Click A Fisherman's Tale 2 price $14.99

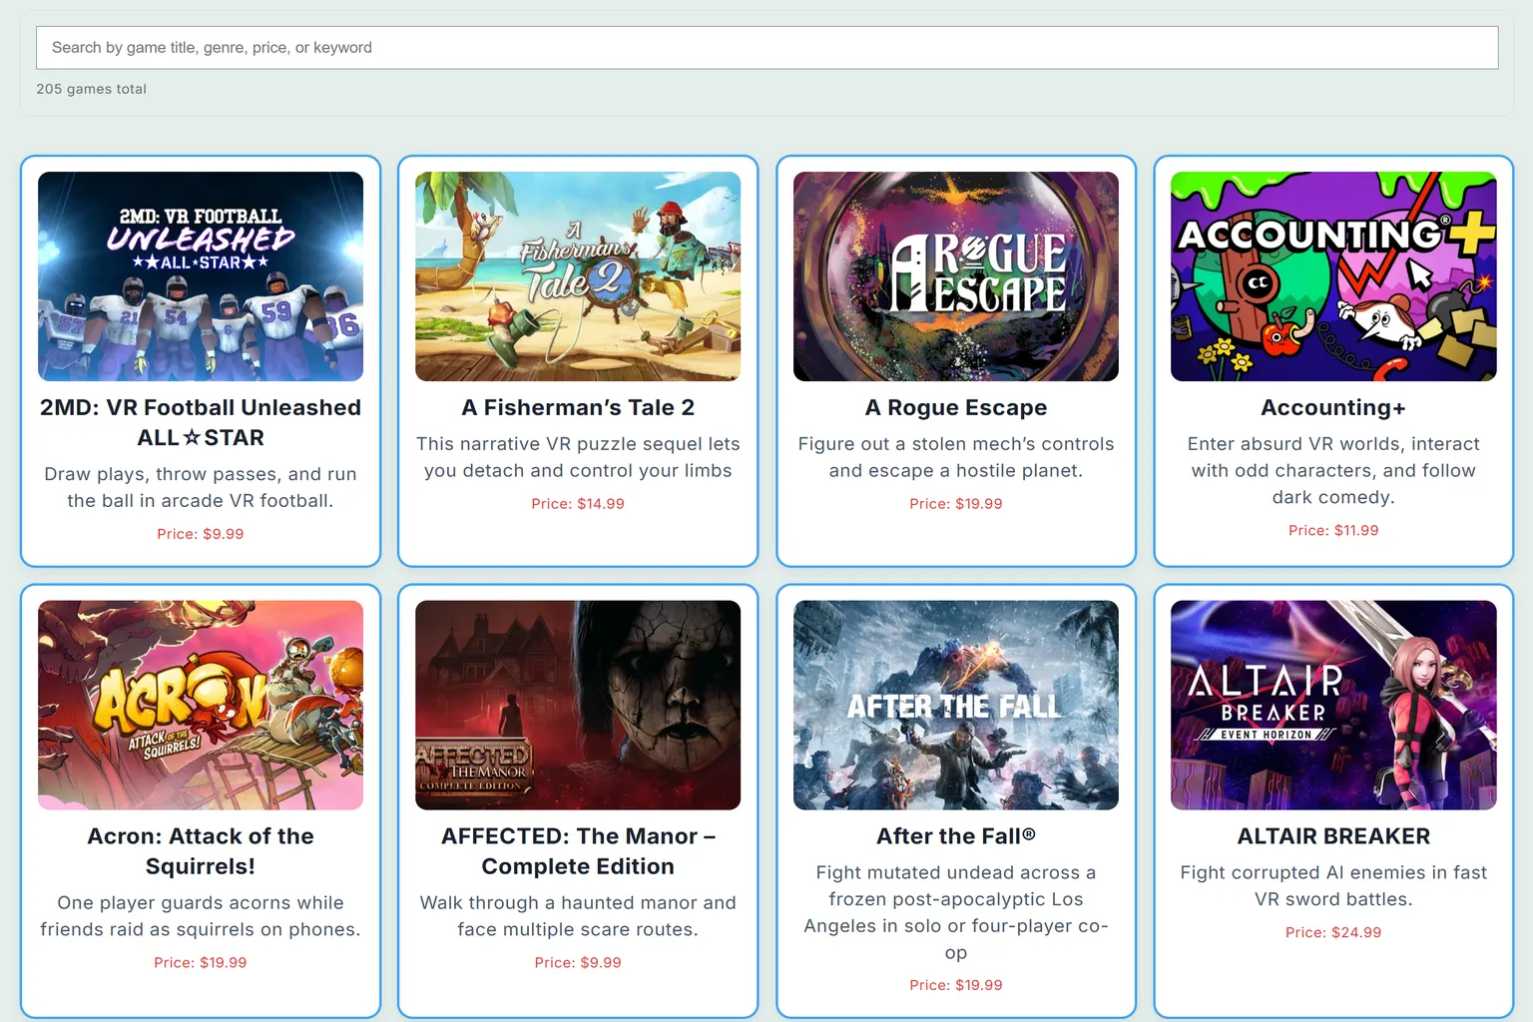point(578,504)
